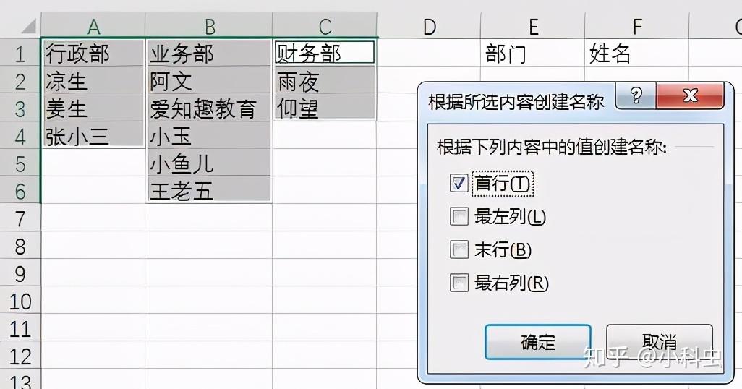The height and width of the screenshot is (389, 742).
Task: Select row 7 header
Action: point(20,217)
